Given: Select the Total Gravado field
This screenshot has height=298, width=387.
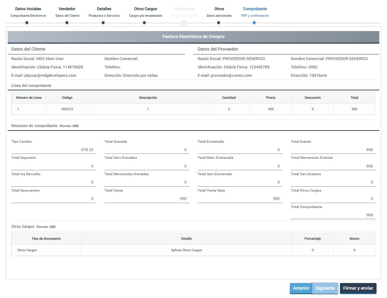Looking at the screenshot, I should tap(146, 150).
